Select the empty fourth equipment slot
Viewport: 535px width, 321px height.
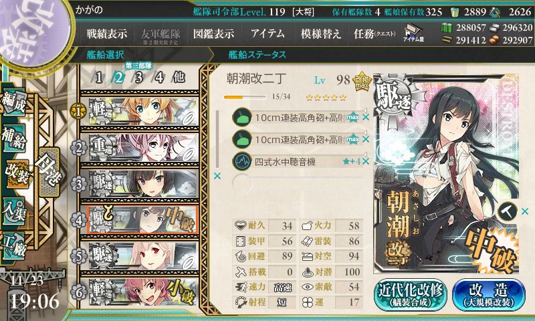[x=297, y=183]
